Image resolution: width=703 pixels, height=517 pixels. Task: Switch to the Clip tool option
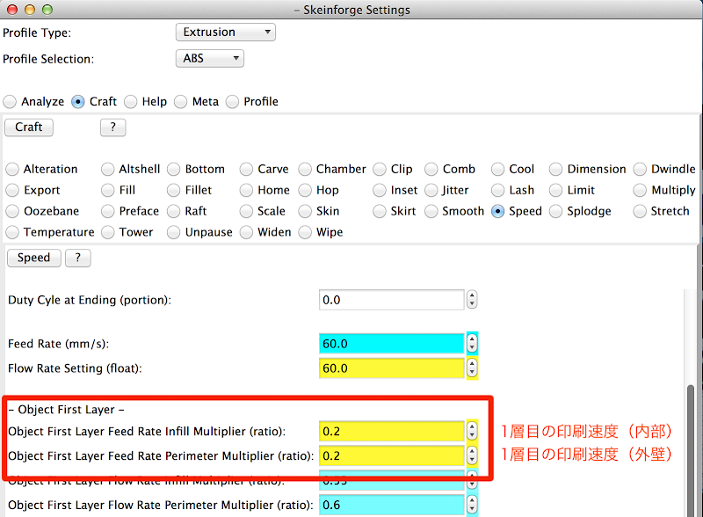pyautogui.click(x=380, y=169)
